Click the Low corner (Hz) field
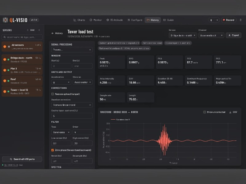This screenshot has width=246, height=184. 61,143
